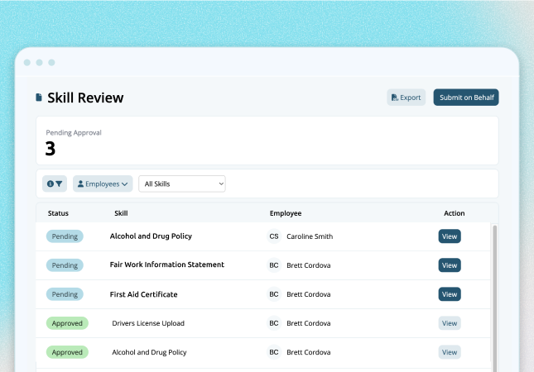
Task: Click Pending badge for Caroline Smith's row
Action: point(65,236)
